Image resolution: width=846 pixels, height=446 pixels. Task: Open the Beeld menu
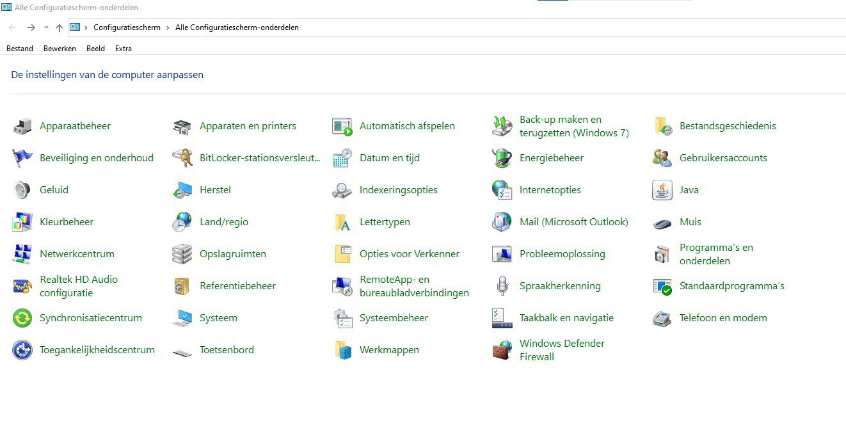tap(95, 49)
